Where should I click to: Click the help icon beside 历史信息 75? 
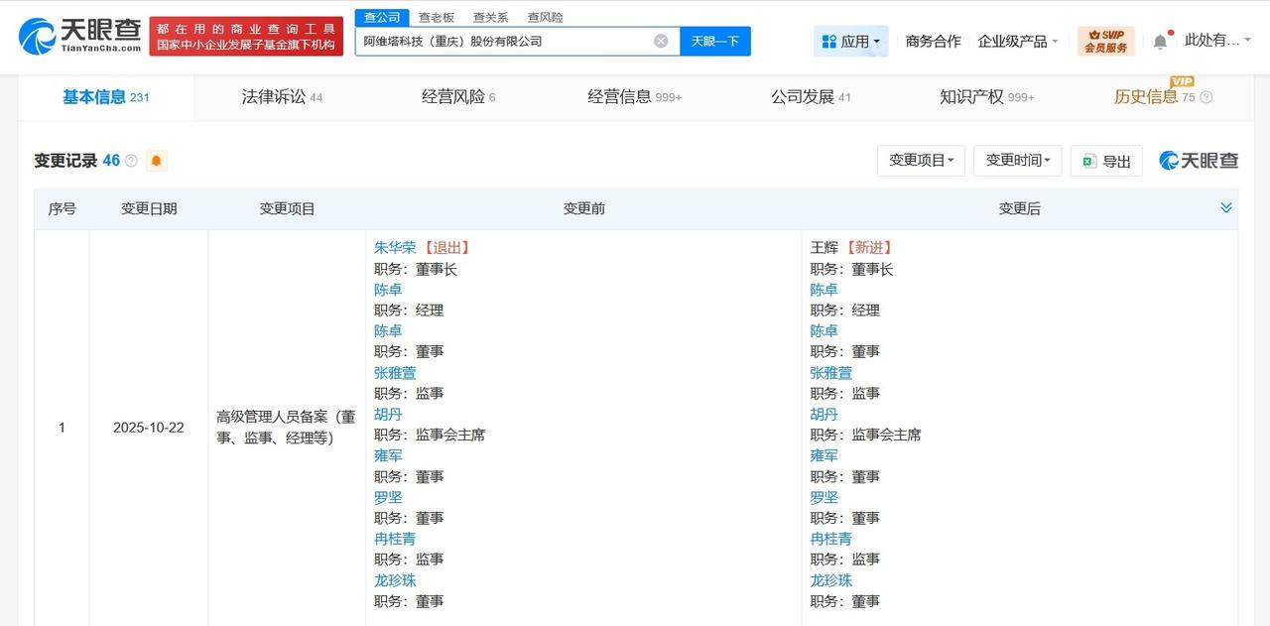click(x=1206, y=97)
